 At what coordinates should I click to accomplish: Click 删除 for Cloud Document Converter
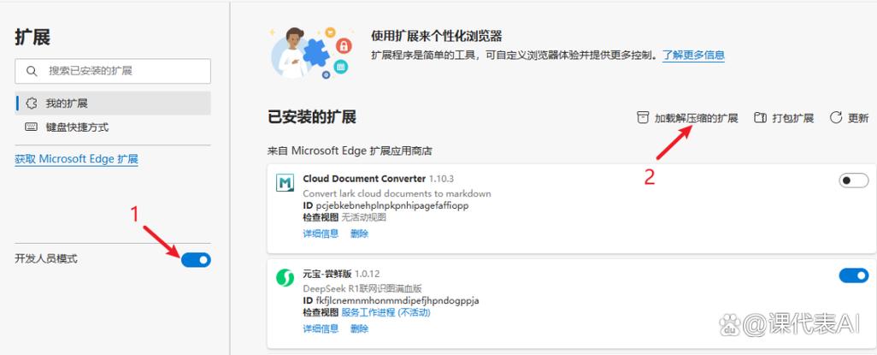tap(359, 234)
